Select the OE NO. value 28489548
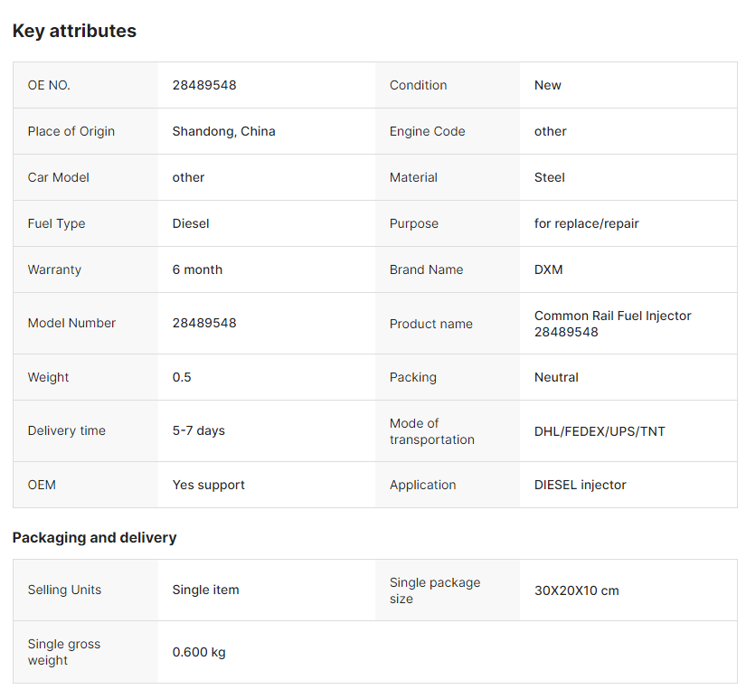746x699 pixels. [x=204, y=85]
